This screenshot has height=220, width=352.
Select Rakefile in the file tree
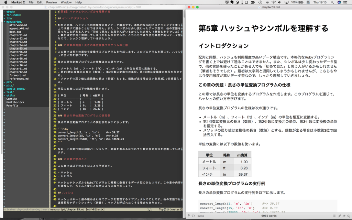click(x=12, y=106)
